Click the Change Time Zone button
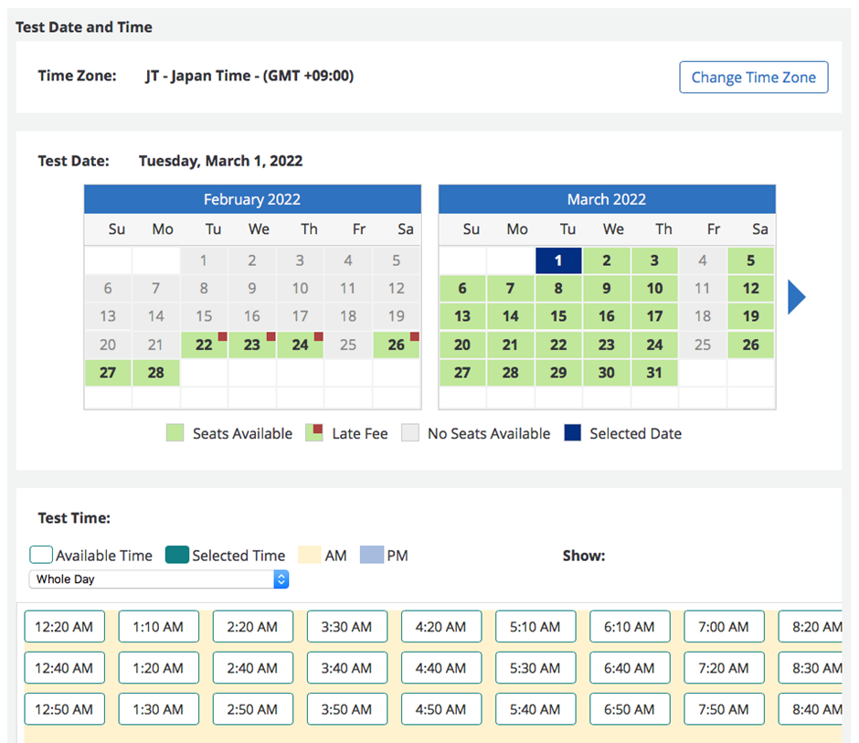 [753, 78]
